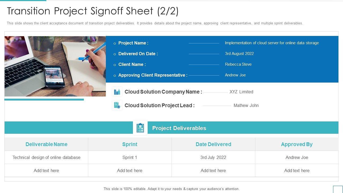Click the Project Deliverables banner heading
The width and height of the screenshot is (343, 193).
click(179, 128)
